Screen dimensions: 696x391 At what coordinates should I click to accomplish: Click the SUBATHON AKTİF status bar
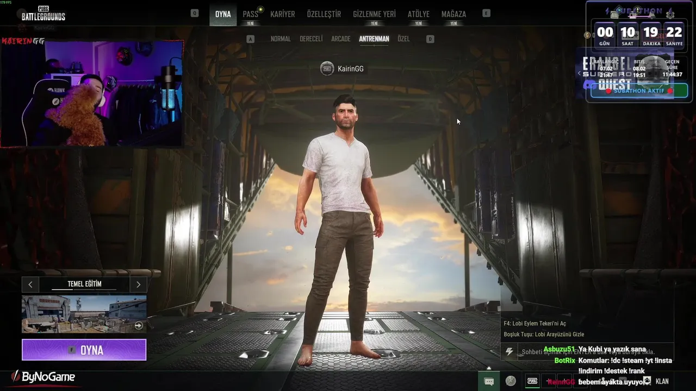point(639,91)
